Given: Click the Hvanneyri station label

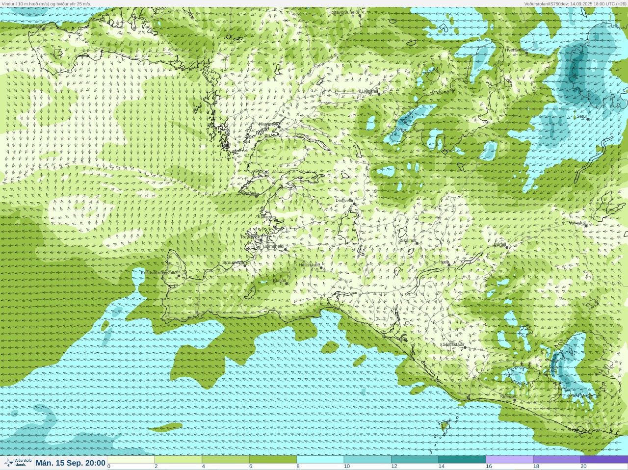Looking at the screenshot, I should click(x=269, y=124).
